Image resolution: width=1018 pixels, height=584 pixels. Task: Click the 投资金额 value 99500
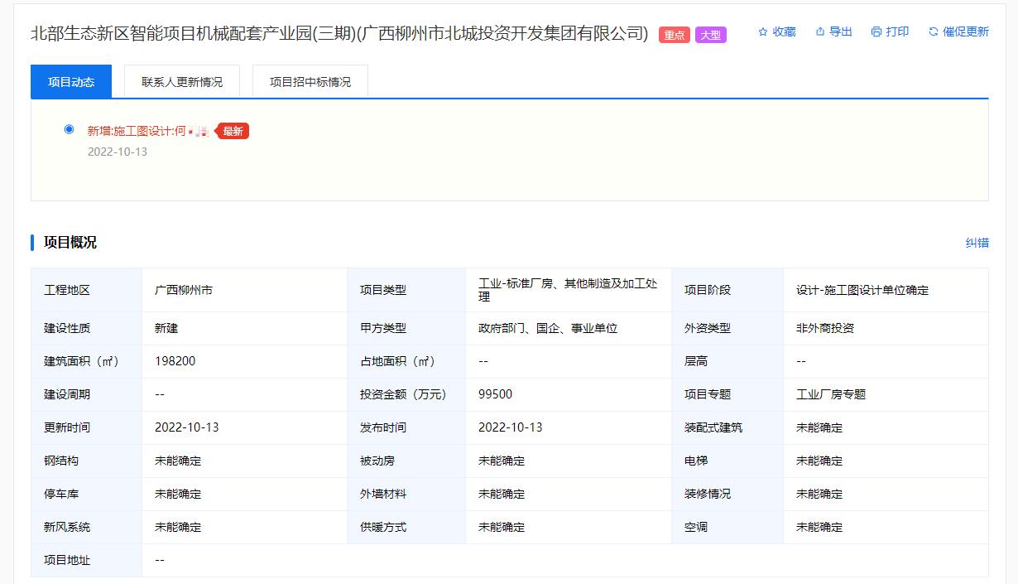[494, 394]
